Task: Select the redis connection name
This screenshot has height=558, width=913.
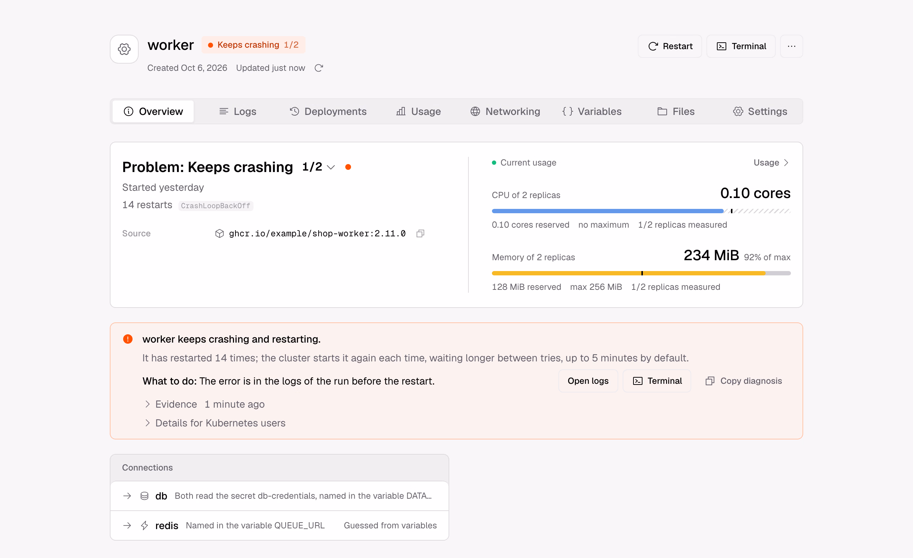Action: click(167, 525)
